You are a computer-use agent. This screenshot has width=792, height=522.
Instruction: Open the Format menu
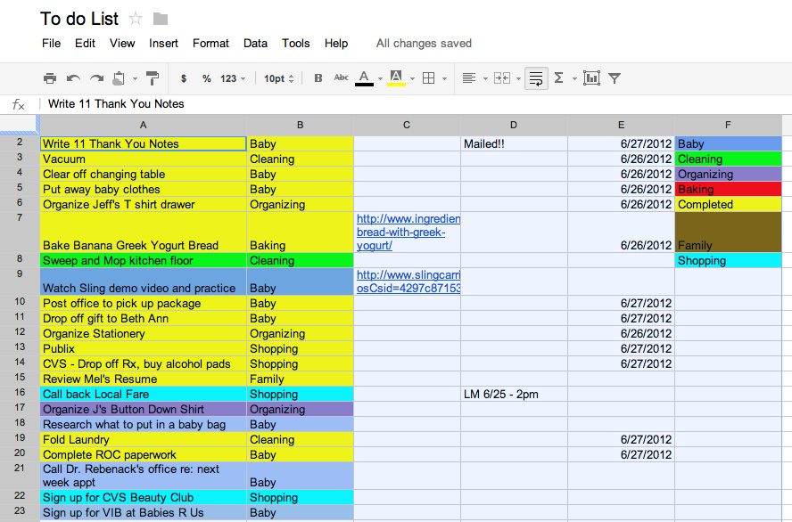[210, 43]
